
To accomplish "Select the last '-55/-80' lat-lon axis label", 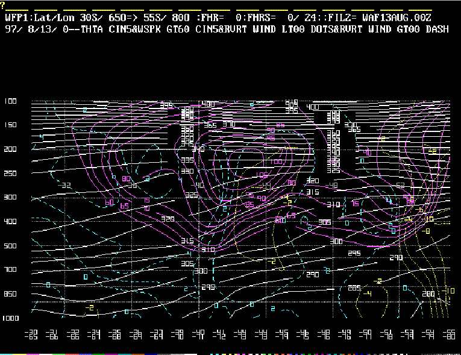I will [x=449, y=335].
